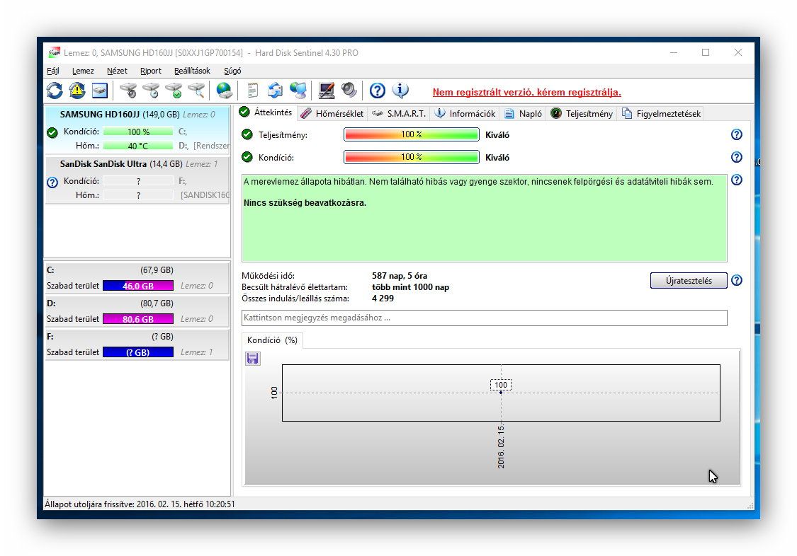Click help icon next to Újratesztelés button
797x556 pixels.
pos(737,280)
